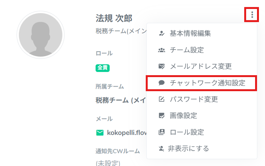
Task: Click the (未設定) notification room value
Action: [x=108, y=163]
